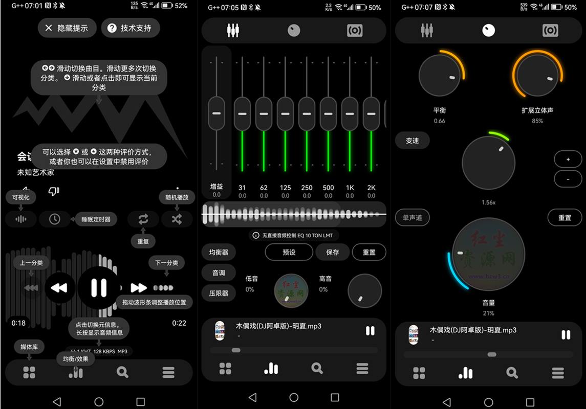
Task: Pause playback with the large round button
Action: pyautogui.click(x=99, y=288)
